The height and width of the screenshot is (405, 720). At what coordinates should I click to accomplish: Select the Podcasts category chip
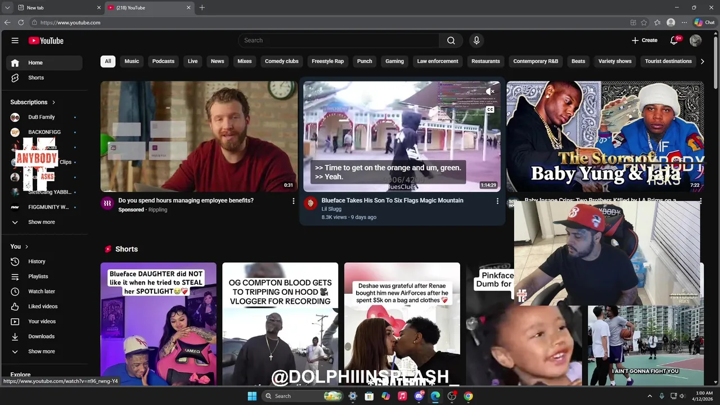(x=163, y=61)
